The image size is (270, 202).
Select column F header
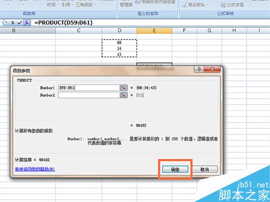[184, 31]
